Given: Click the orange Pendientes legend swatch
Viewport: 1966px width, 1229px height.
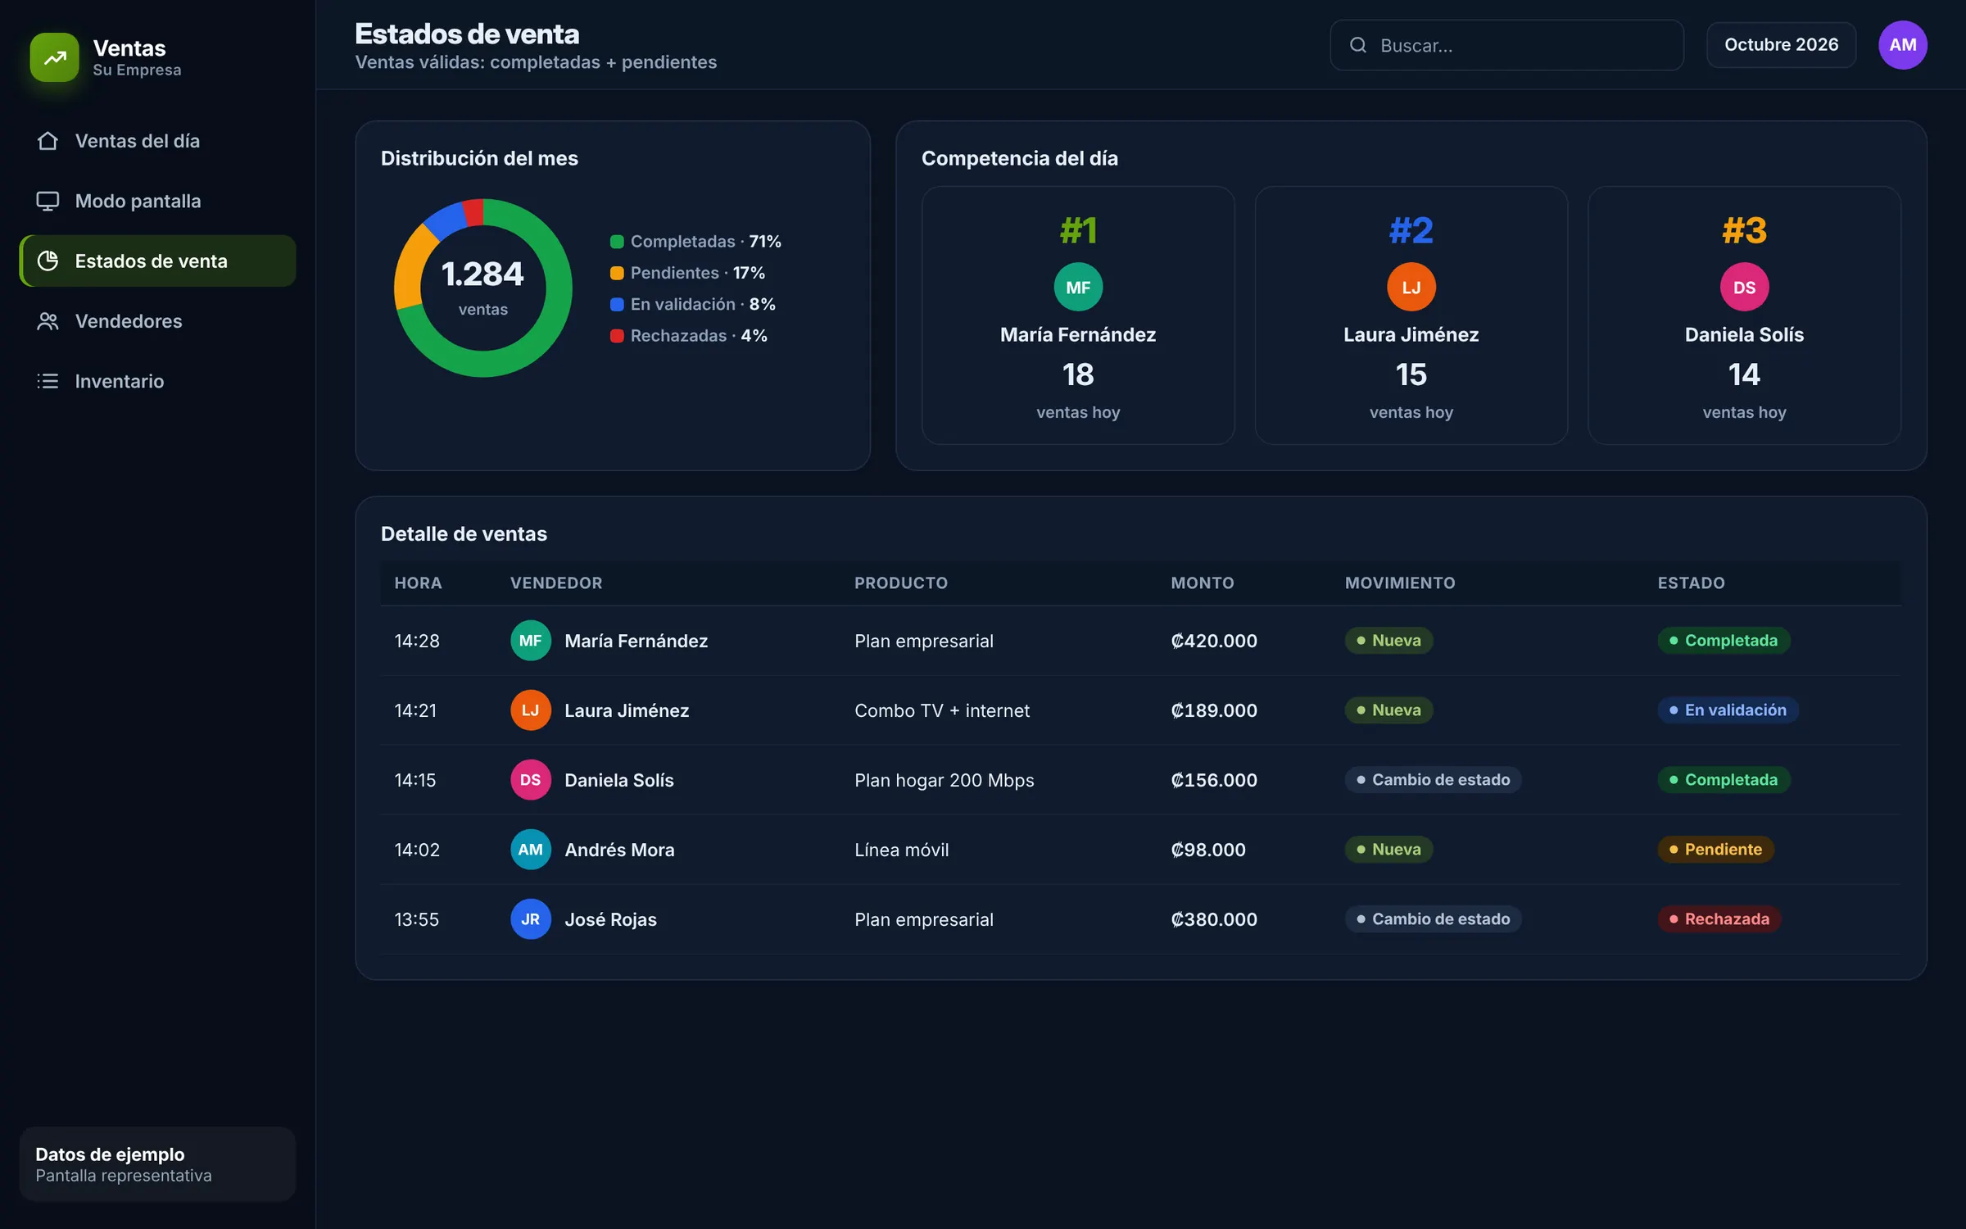Looking at the screenshot, I should coord(617,273).
